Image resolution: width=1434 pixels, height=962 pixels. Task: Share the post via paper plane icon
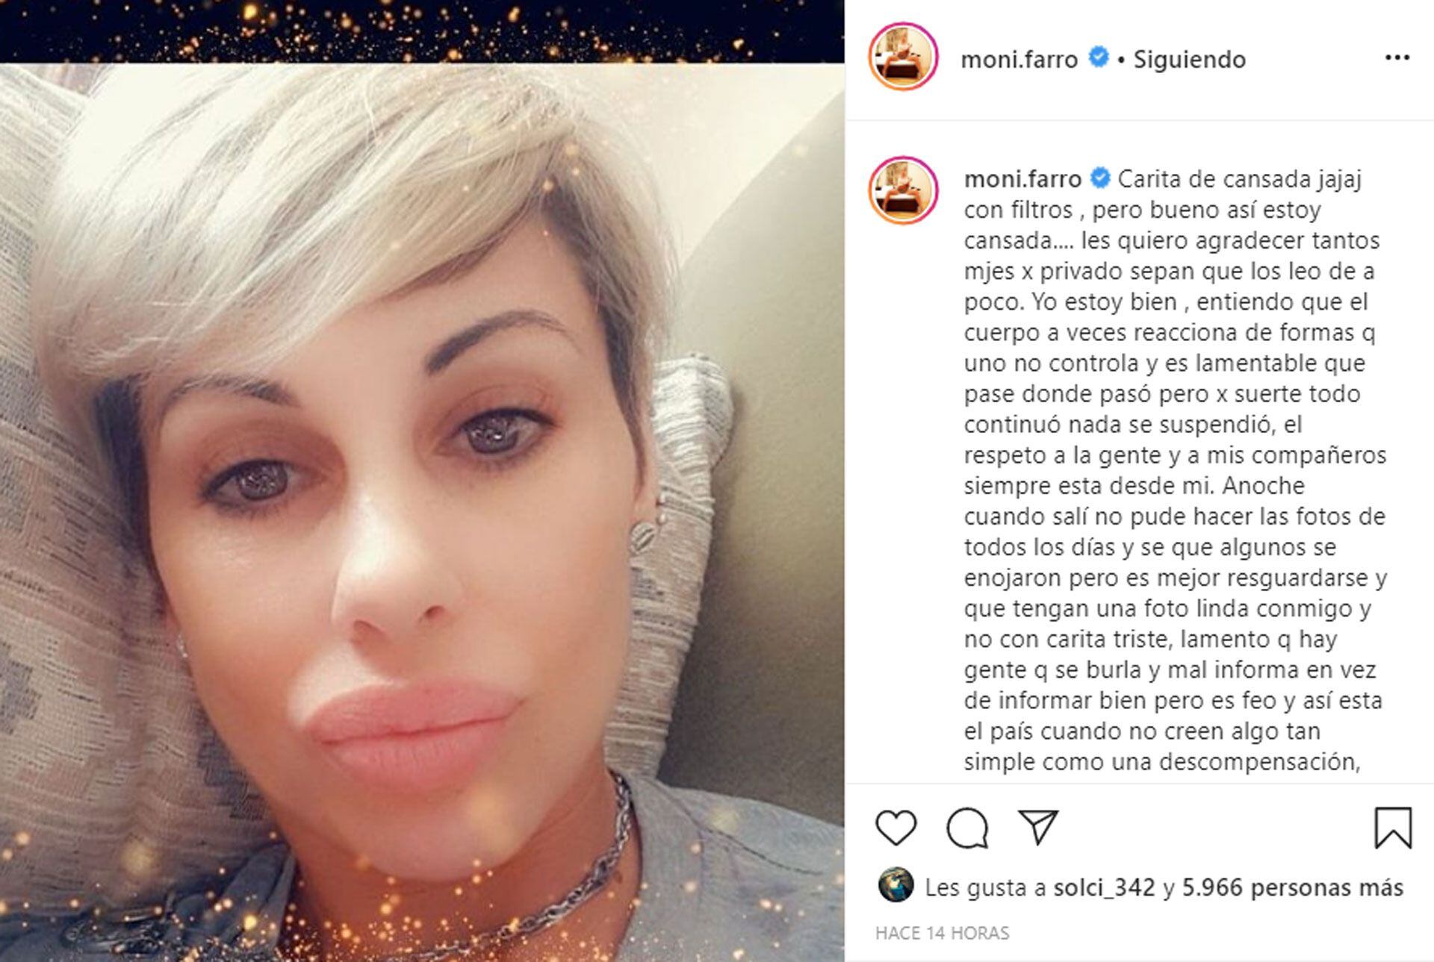pos(1039,827)
